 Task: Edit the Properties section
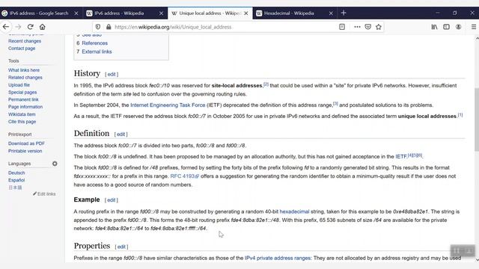(121, 247)
